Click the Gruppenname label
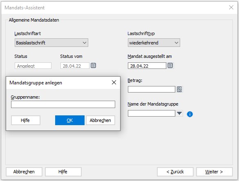Image resolution: width=239 pixels, height=181 pixels. click(x=25, y=97)
